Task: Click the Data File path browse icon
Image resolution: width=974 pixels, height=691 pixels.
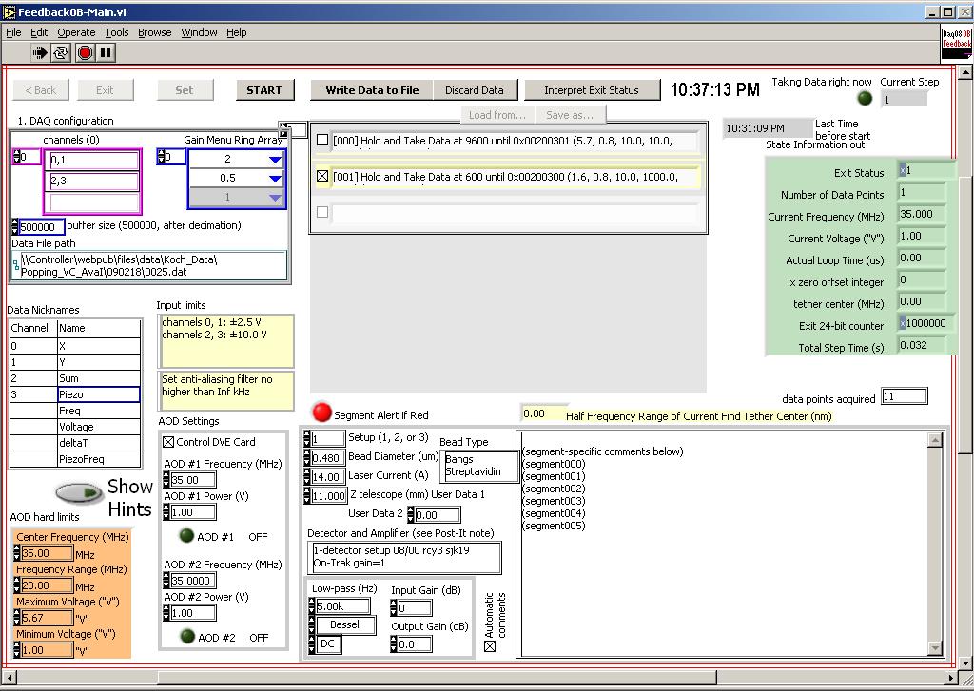Action: 15,265
